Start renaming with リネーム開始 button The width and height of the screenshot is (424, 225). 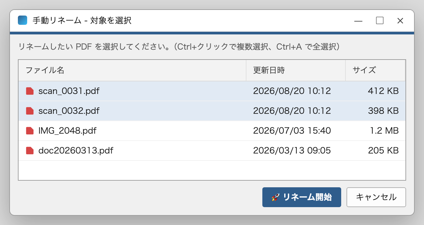pos(302,197)
